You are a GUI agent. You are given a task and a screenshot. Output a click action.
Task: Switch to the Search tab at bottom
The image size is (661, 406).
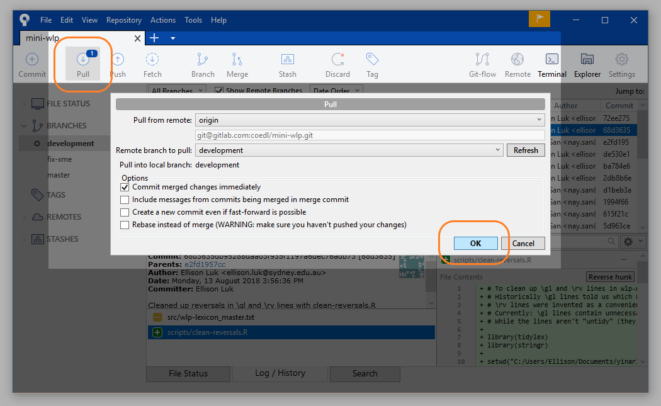(365, 373)
